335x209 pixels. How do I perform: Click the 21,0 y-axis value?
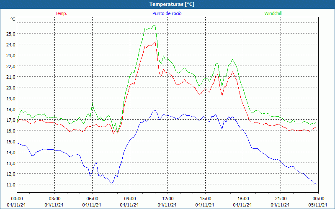pyautogui.click(x=10, y=77)
